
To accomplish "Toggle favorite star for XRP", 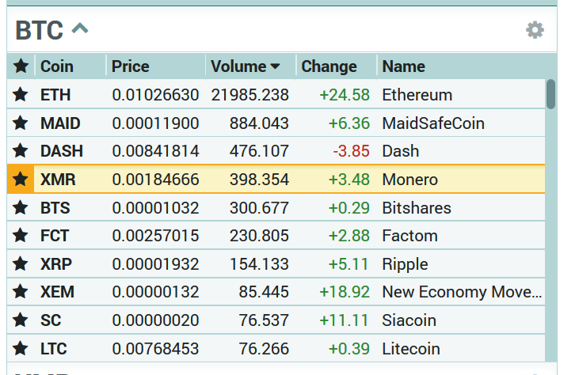I will pos(21,264).
